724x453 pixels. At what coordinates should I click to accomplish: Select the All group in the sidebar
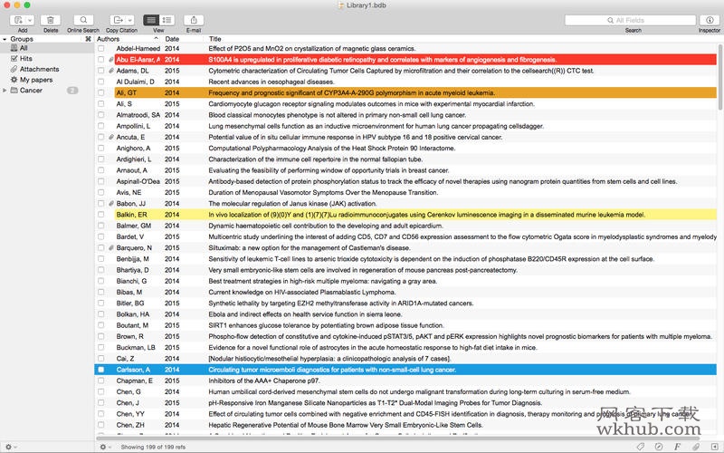tap(47, 48)
